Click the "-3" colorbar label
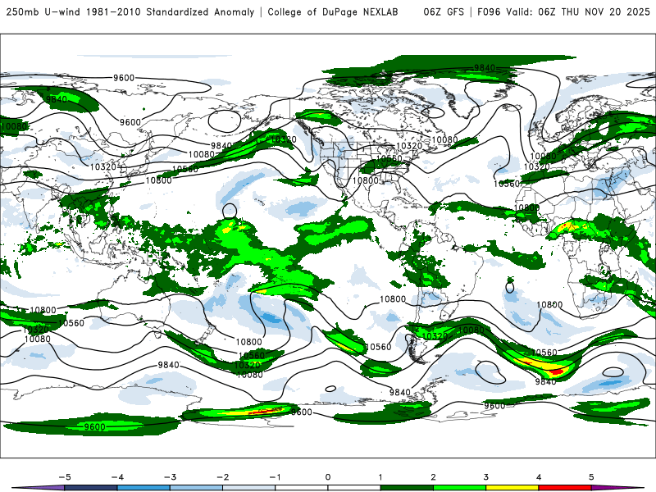656x492 pixels. (x=170, y=477)
